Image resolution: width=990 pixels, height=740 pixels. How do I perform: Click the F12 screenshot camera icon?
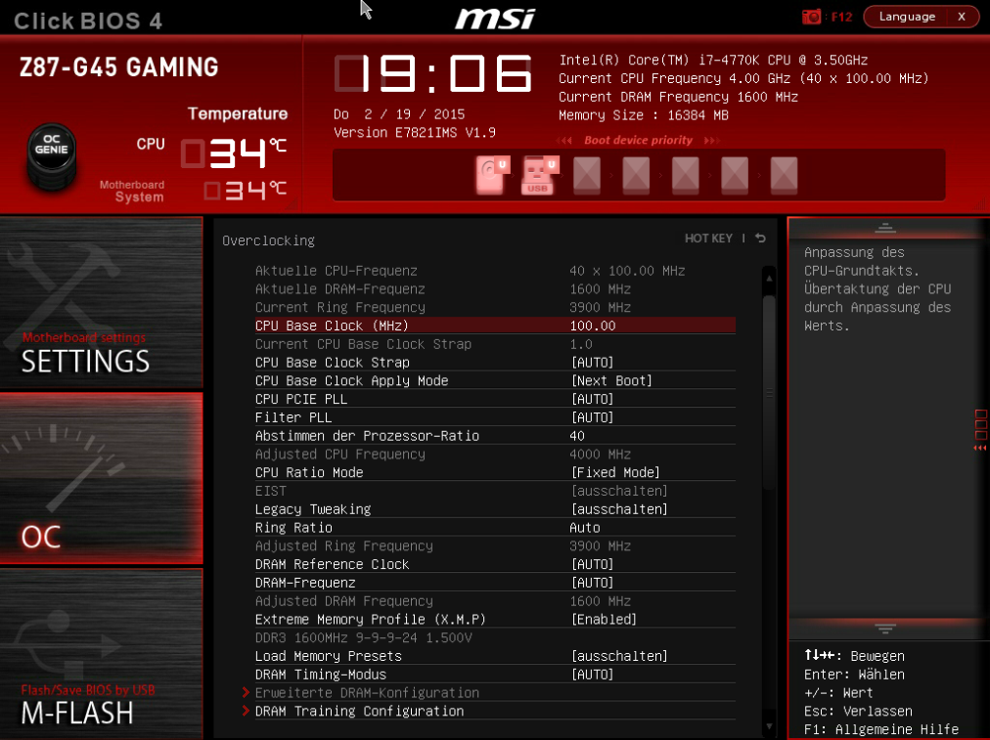811,17
